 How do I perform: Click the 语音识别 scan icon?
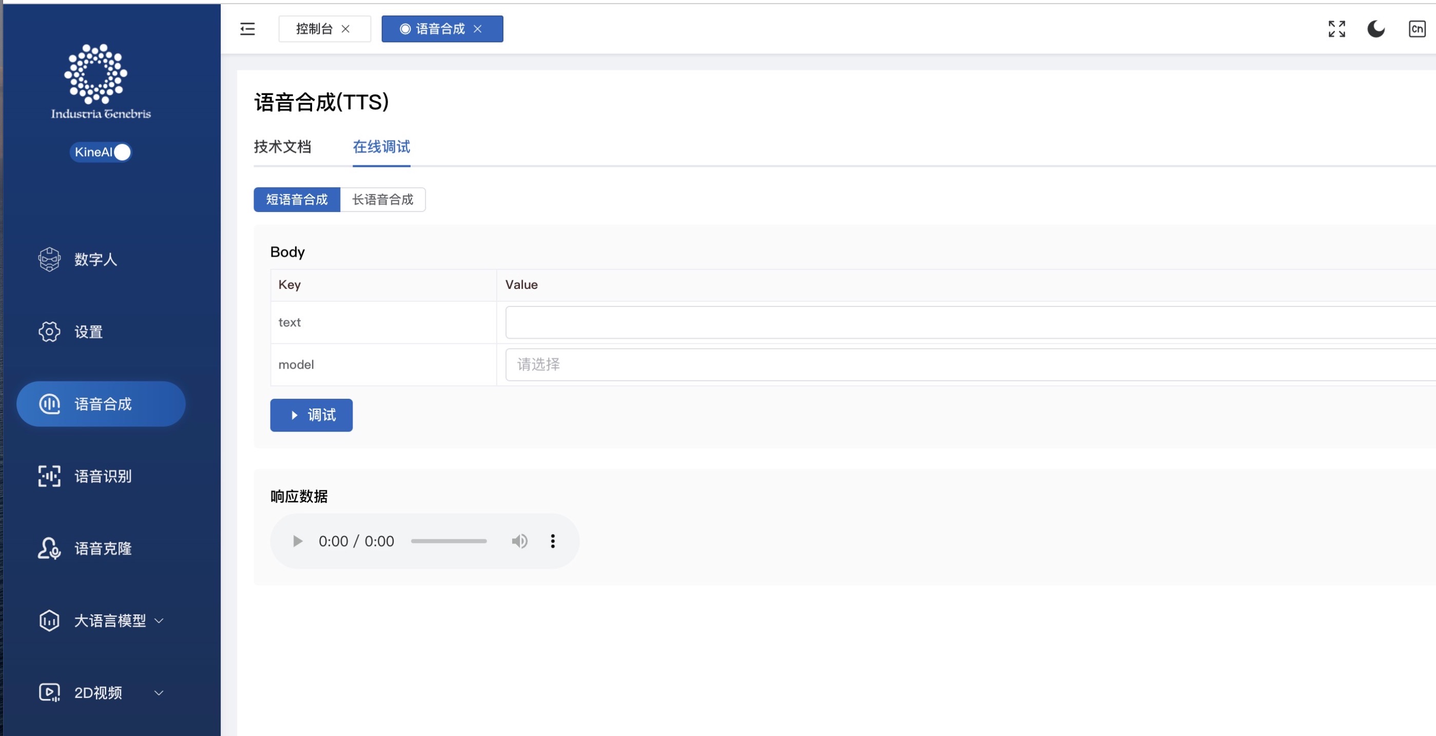(50, 476)
